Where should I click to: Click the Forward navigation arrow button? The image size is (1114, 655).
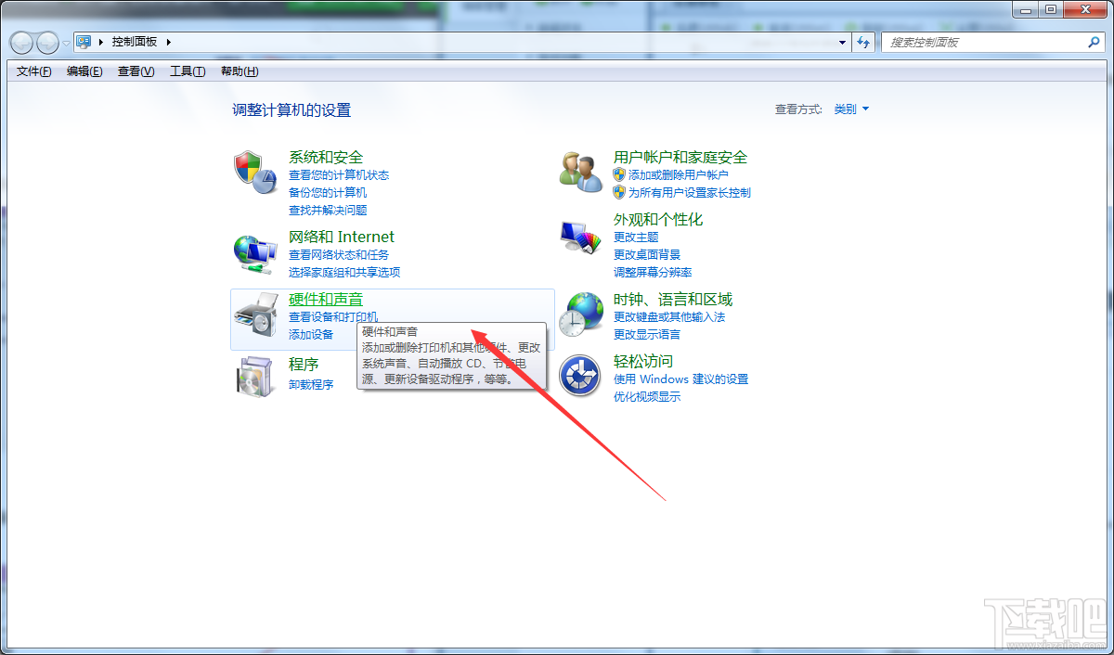[47, 42]
